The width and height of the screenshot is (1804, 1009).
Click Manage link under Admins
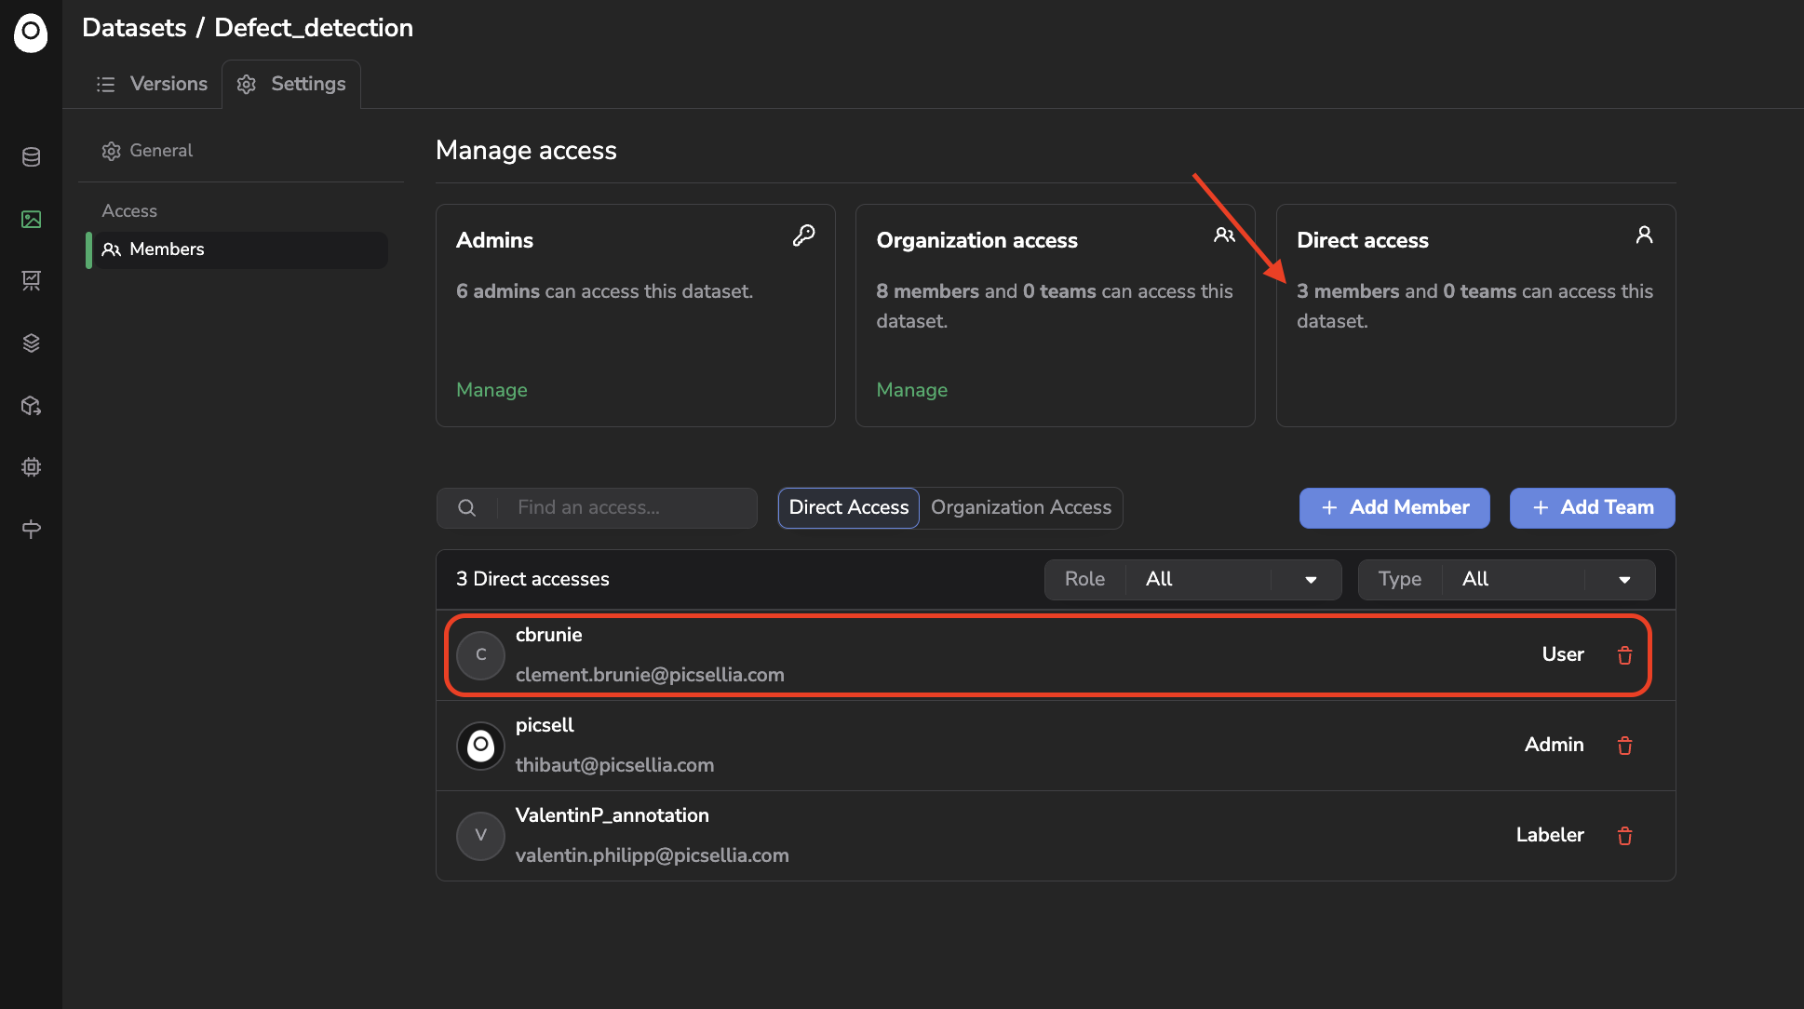coord(491,390)
